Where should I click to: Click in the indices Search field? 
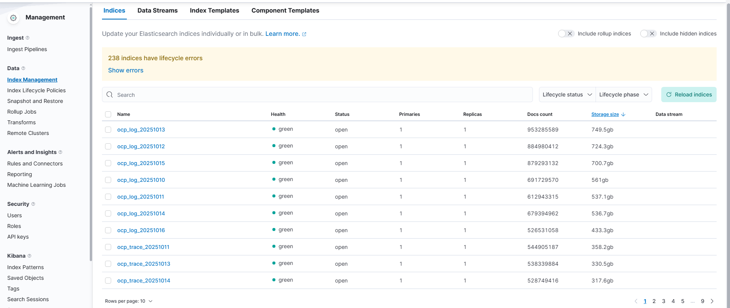tap(317, 95)
